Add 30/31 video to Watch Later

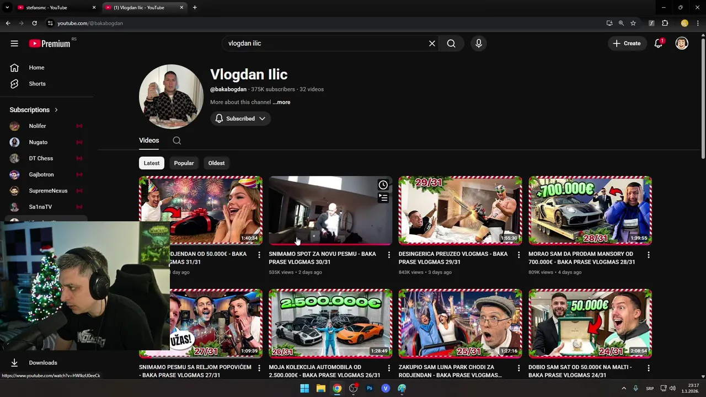coord(383,185)
